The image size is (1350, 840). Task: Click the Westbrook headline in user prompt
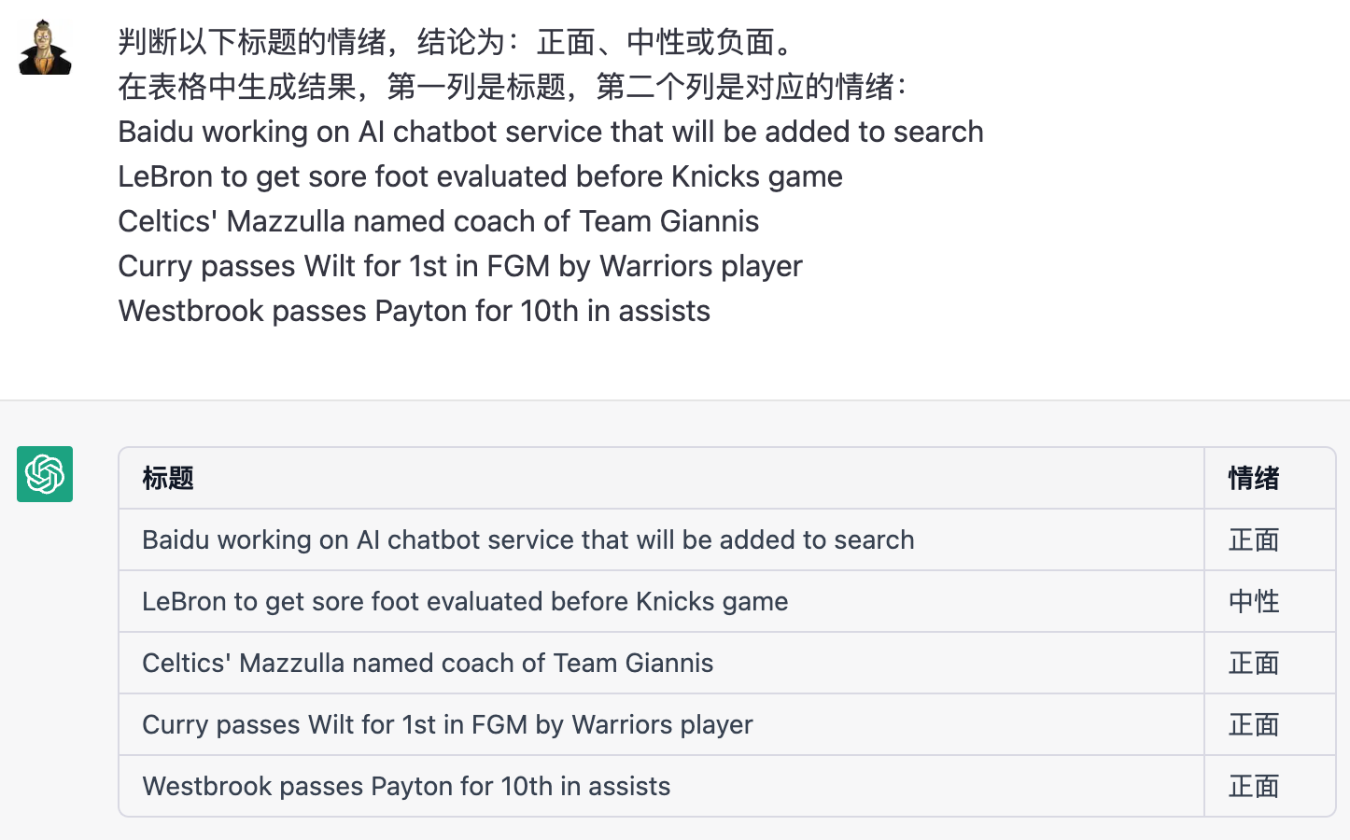[414, 311]
